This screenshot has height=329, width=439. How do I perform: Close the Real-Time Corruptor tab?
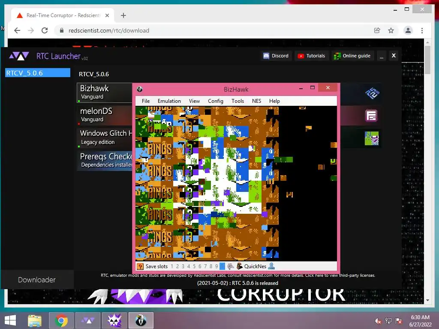point(107,15)
